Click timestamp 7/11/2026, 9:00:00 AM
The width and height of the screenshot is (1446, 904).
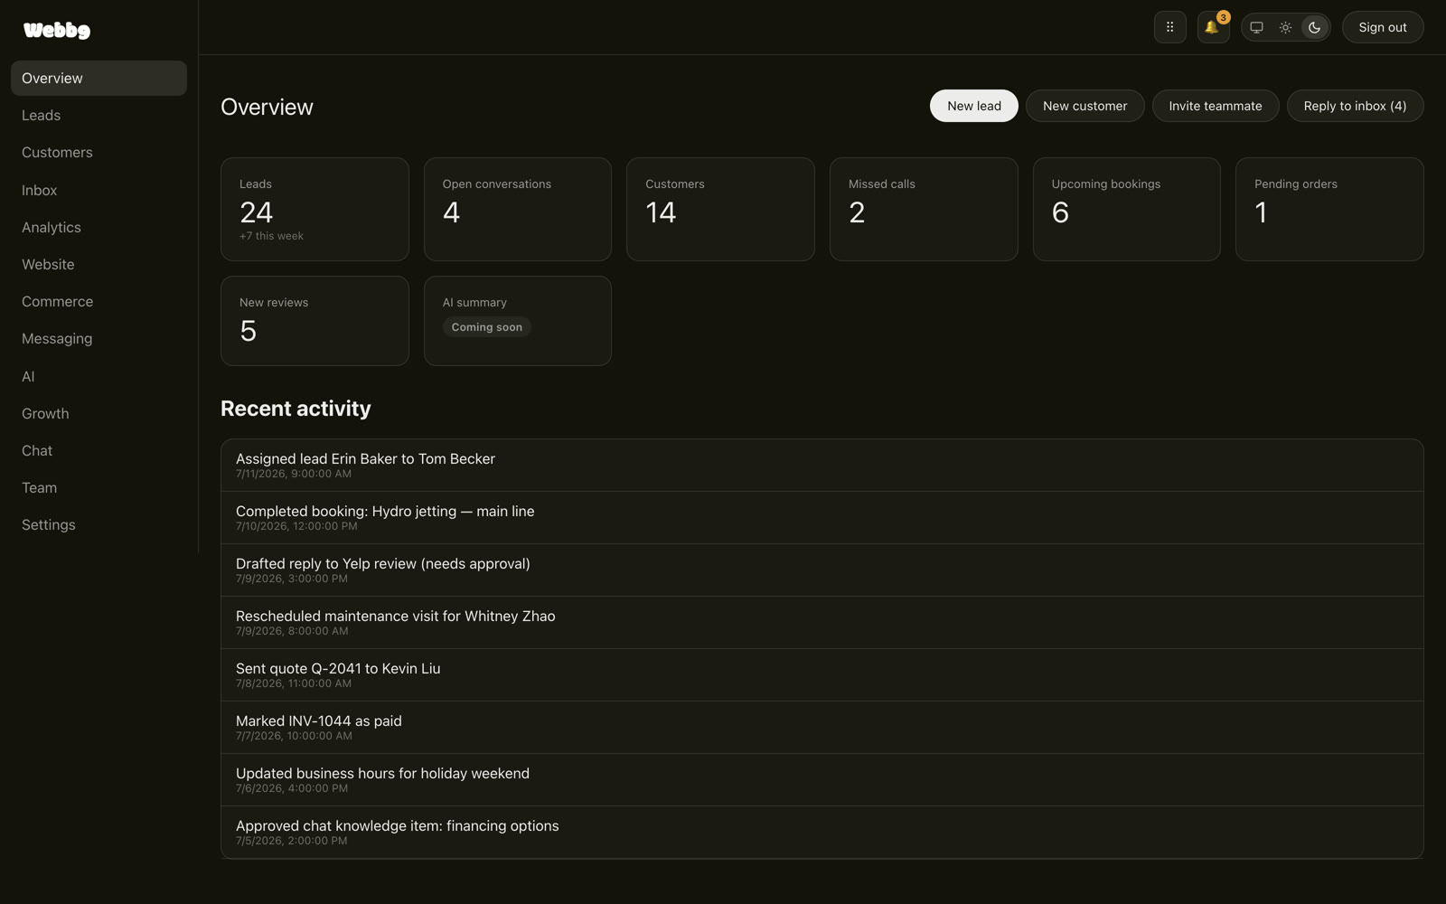click(x=294, y=474)
